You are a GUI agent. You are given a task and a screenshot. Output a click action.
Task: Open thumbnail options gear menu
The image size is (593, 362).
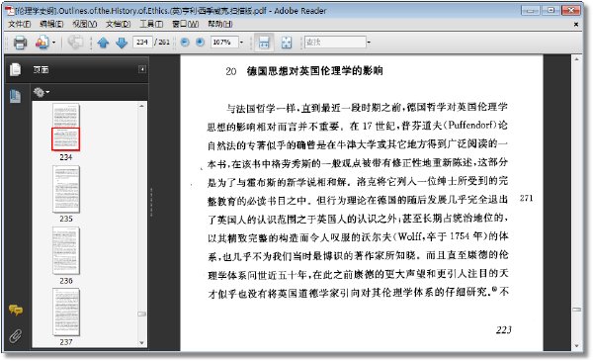coord(42,92)
